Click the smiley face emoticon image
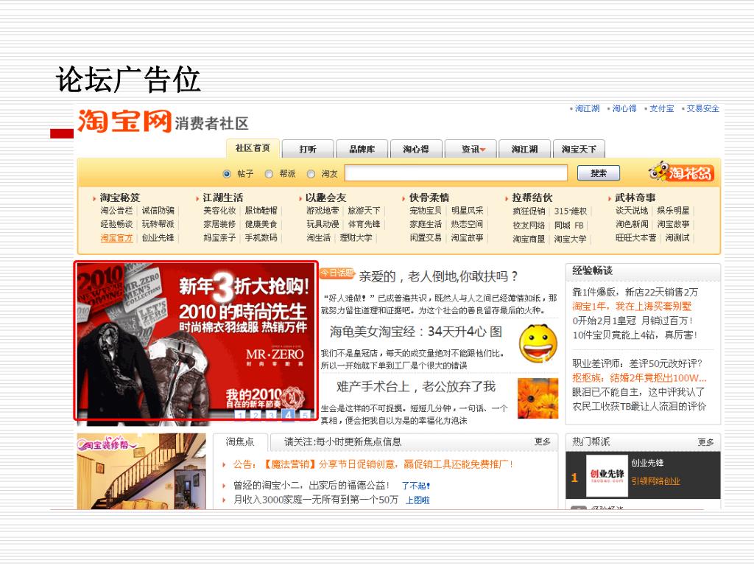The width and height of the screenshot is (754, 566). point(538,343)
